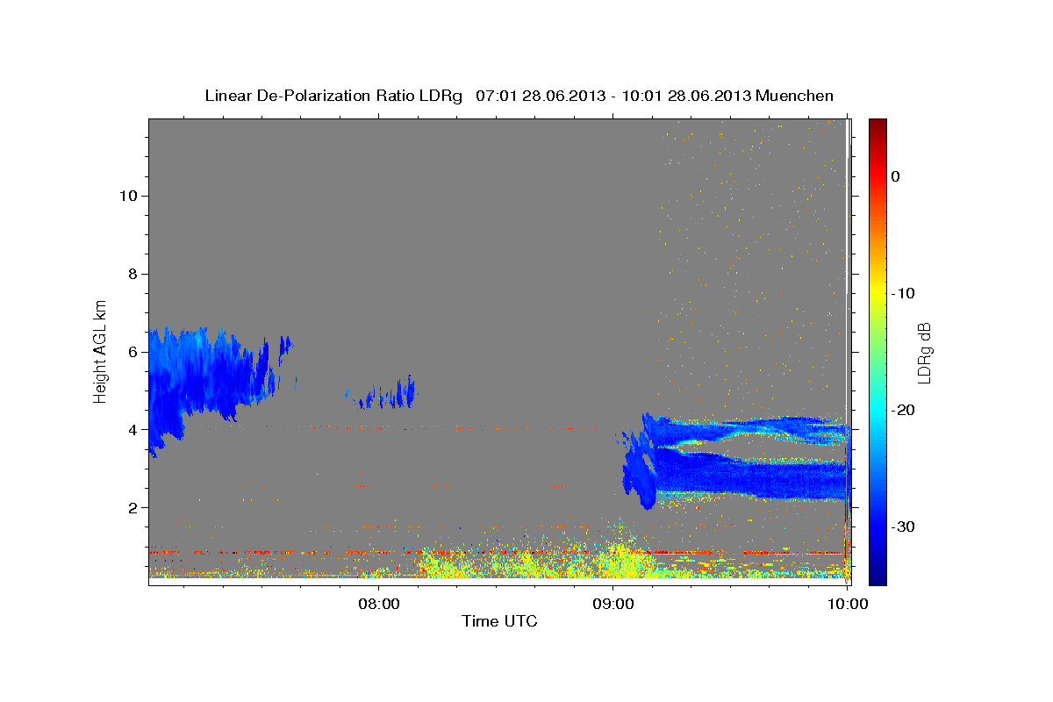Click the colorbar value '0'
Screen dimensions: 1053x702
coord(896,176)
